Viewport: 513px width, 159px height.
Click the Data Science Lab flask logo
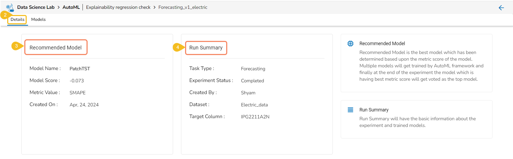coord(10,7)
